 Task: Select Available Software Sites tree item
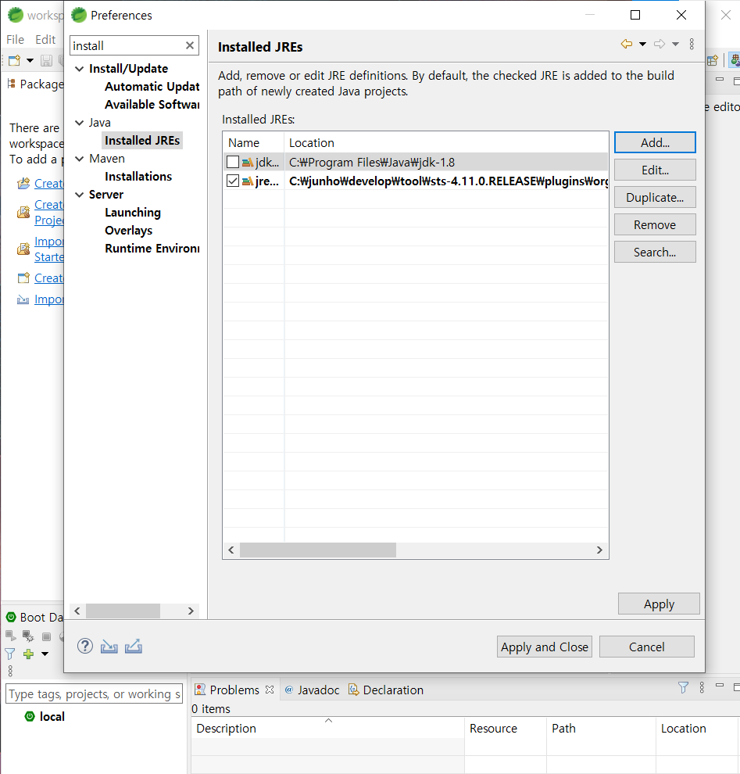(152, 104)
